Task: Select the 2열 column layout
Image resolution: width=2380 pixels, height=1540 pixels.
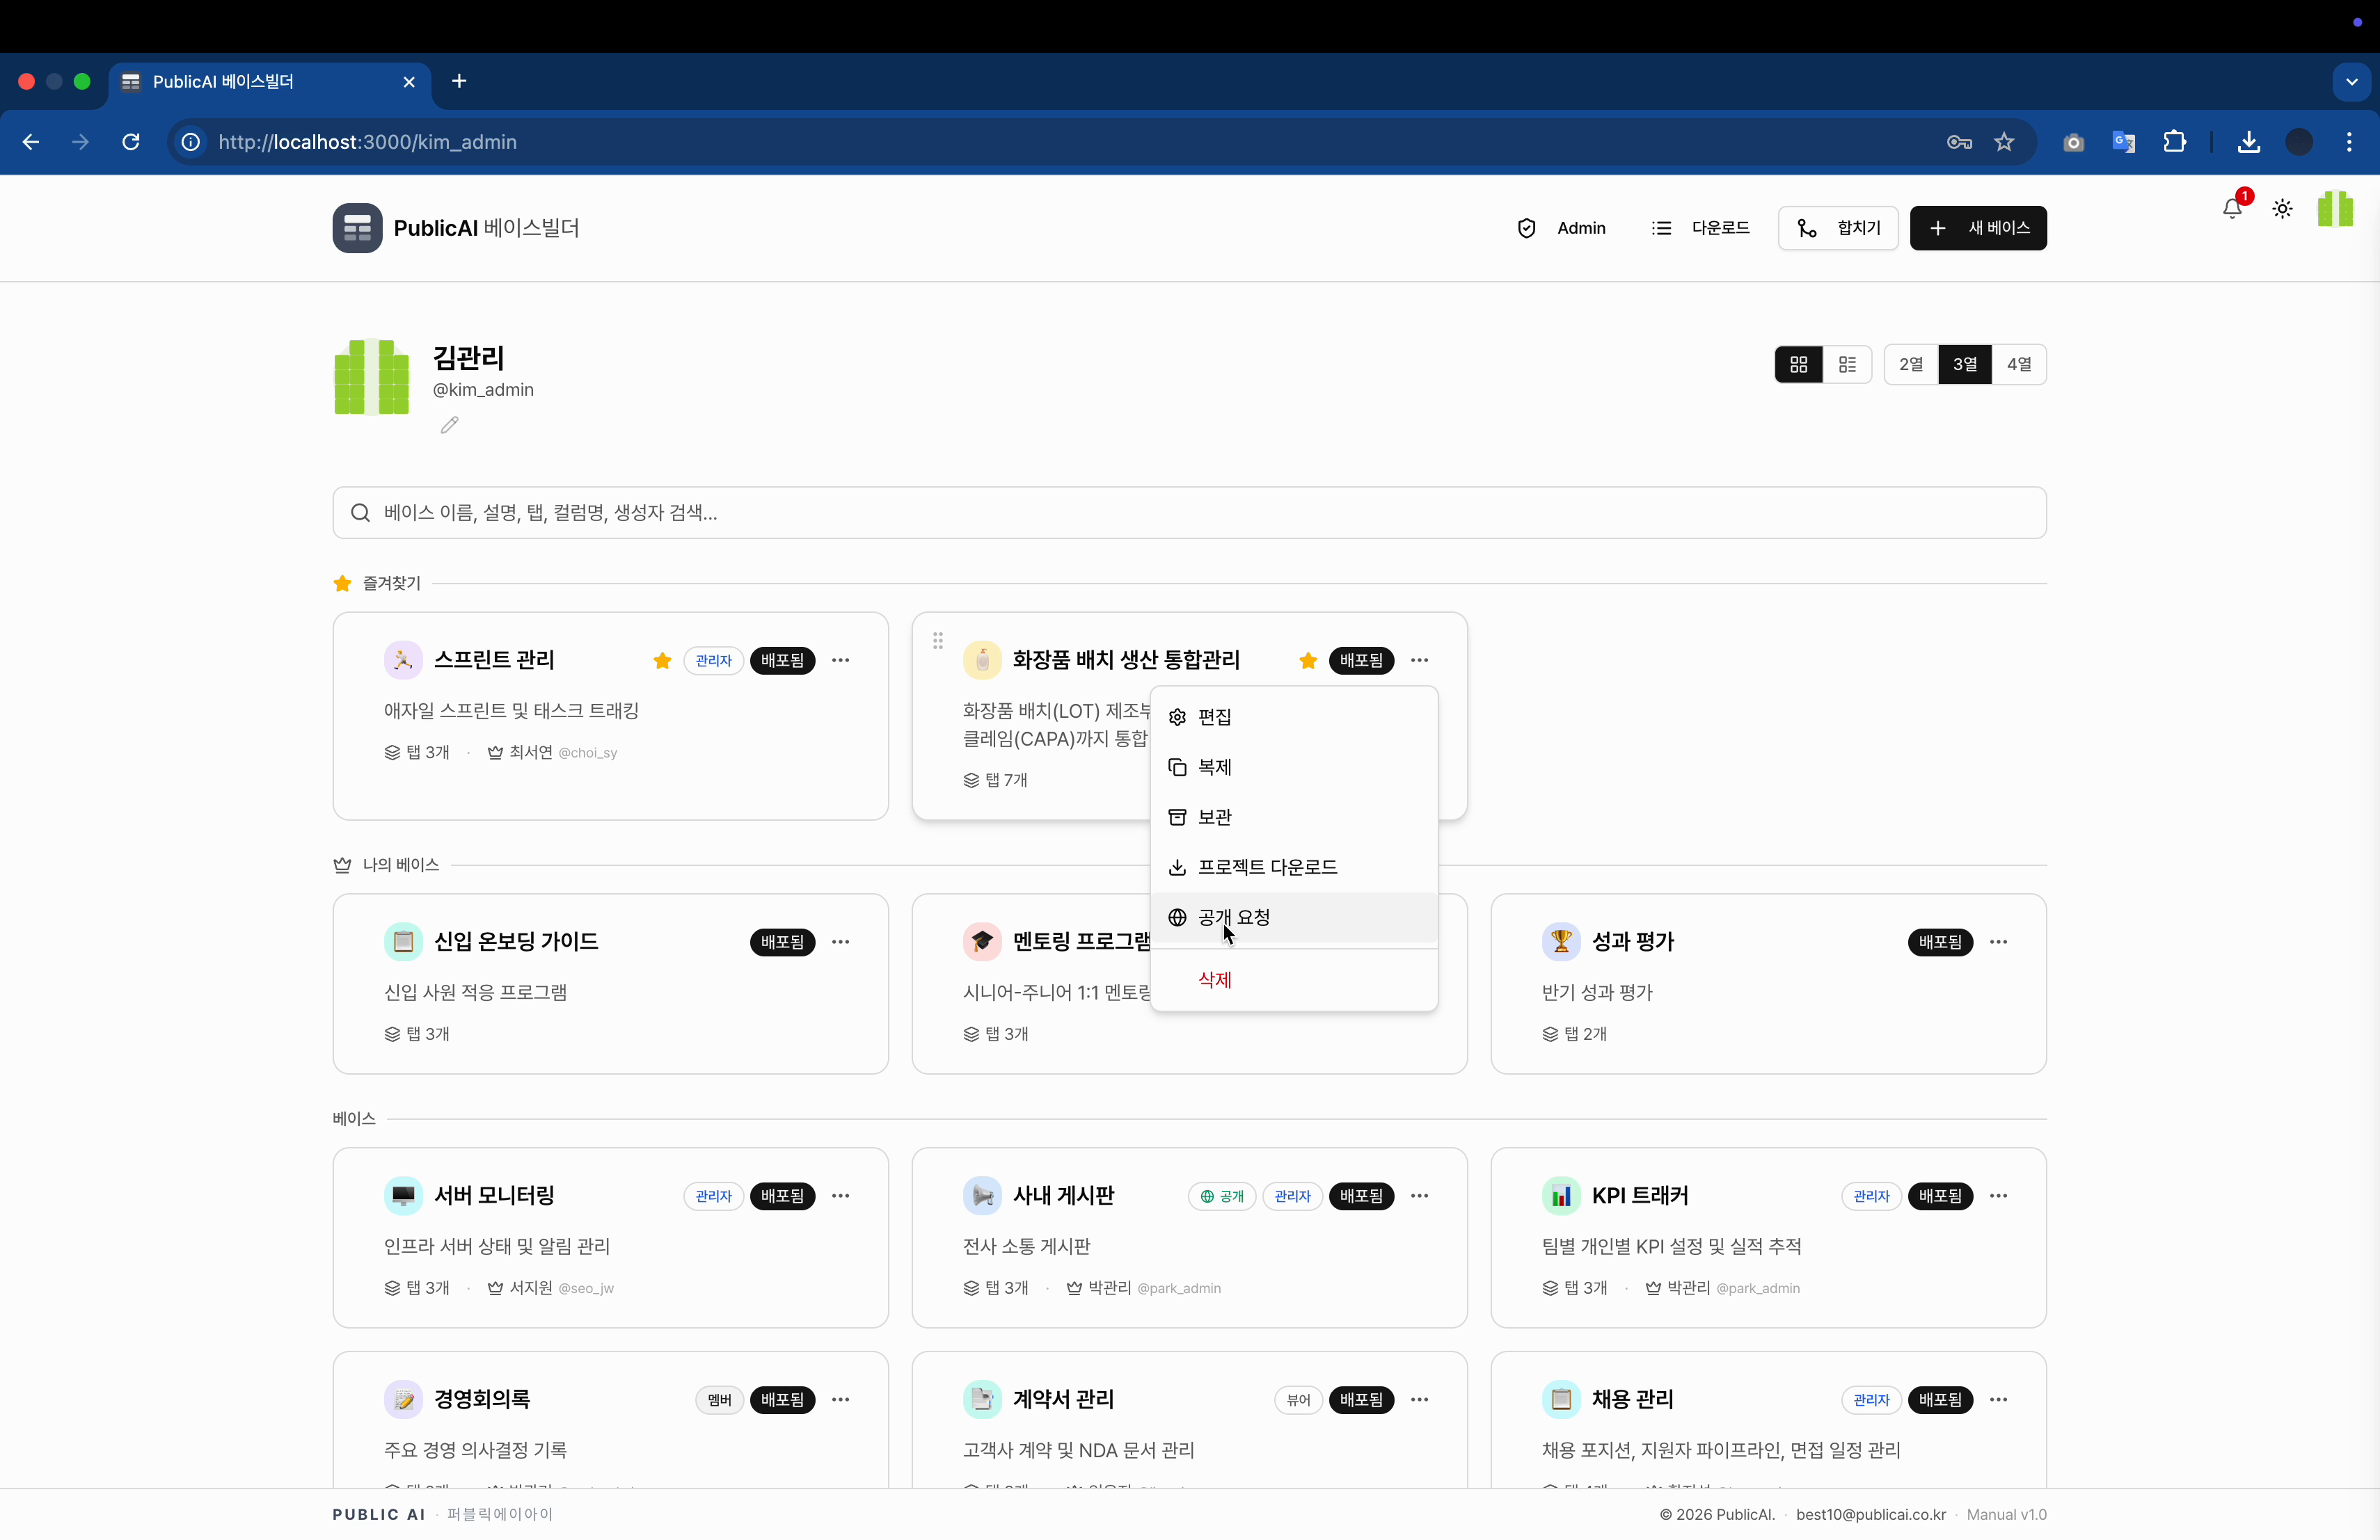Action: coord(1910,364)
